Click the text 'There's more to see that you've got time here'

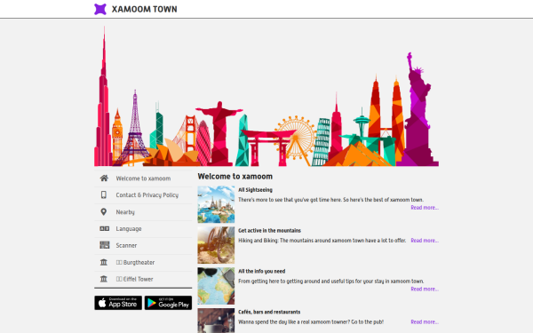(290, 200)
